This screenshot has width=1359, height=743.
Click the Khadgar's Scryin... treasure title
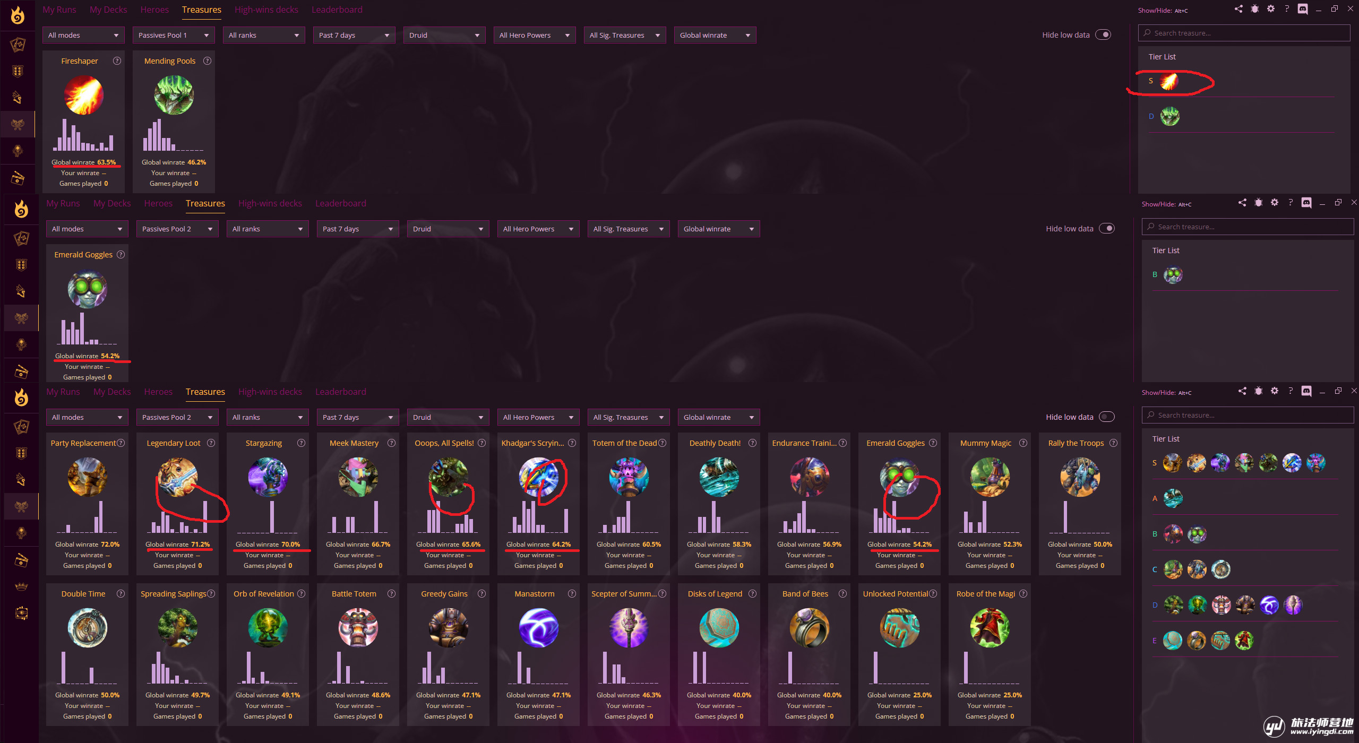point(533,443)
